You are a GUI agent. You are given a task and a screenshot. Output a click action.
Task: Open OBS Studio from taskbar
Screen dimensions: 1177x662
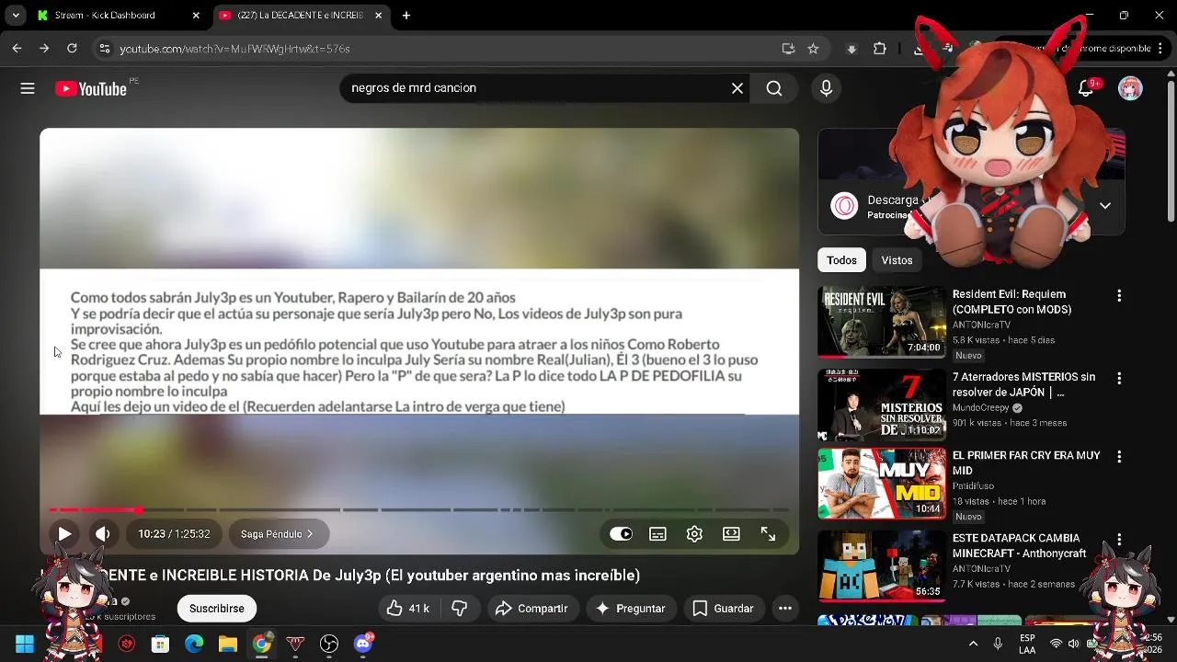pyautogui.click(x=329, y=644)
